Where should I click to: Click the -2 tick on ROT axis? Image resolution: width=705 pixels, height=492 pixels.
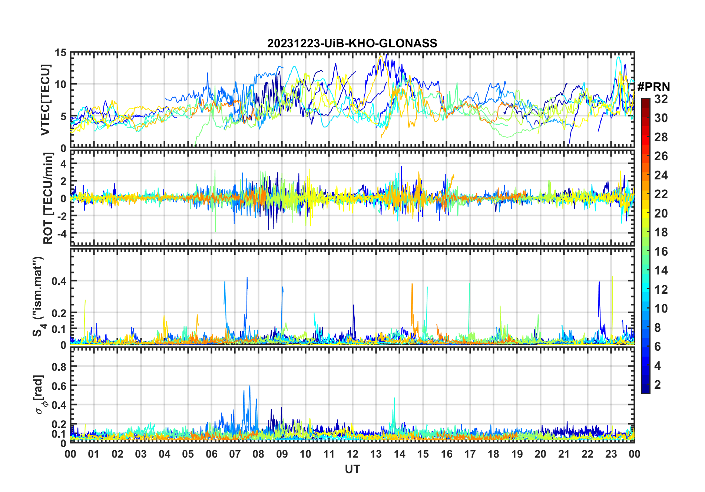[x=62, y=216]
